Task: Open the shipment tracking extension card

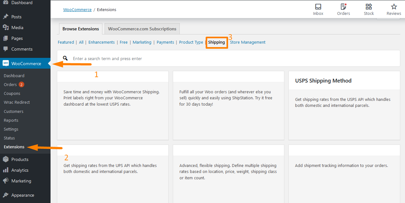Action: [x=344, y=174]
